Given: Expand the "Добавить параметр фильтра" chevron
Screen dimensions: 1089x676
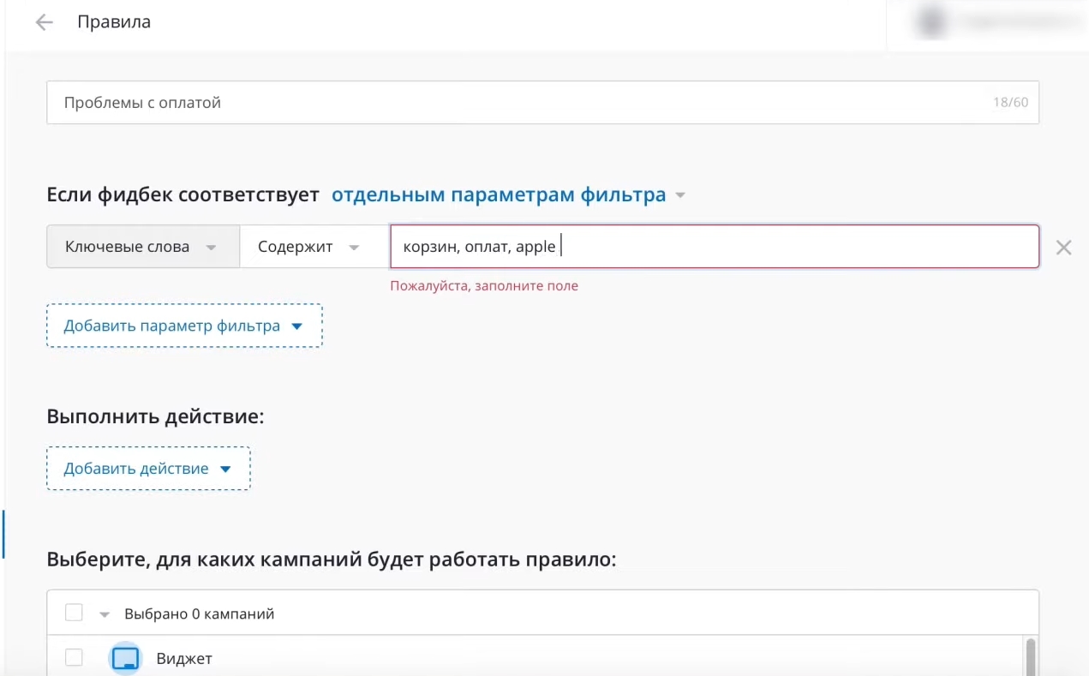Looking at the screenshot, I should [x=296, y=326].
